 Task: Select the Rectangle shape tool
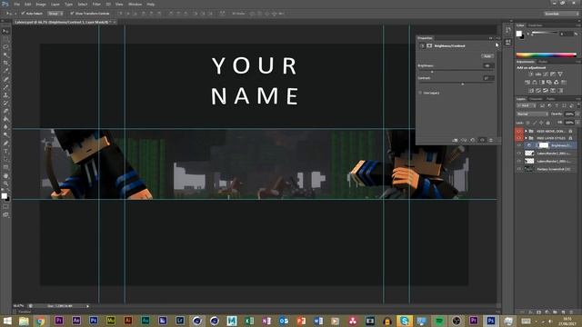pos(5,167)
